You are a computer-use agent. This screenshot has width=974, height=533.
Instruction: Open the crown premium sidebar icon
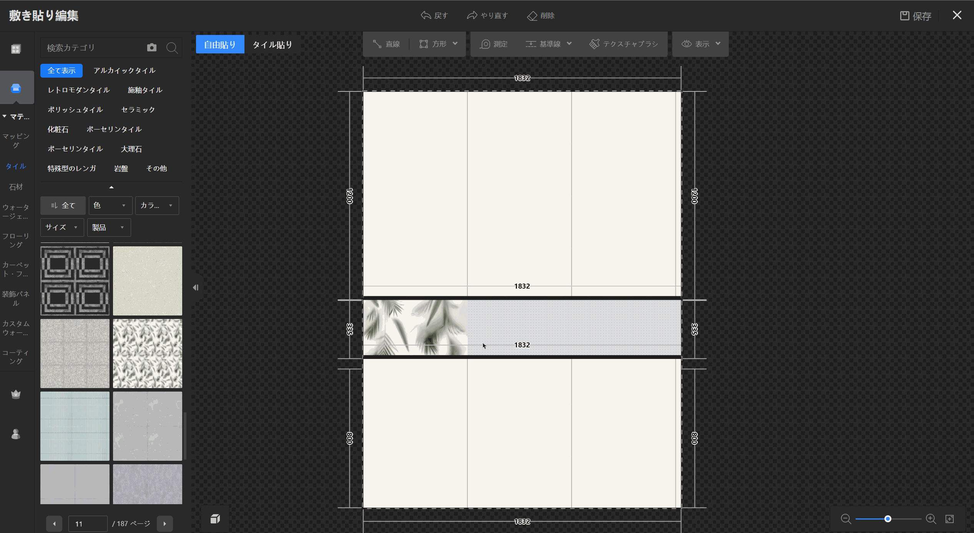[x=16, y=394]
